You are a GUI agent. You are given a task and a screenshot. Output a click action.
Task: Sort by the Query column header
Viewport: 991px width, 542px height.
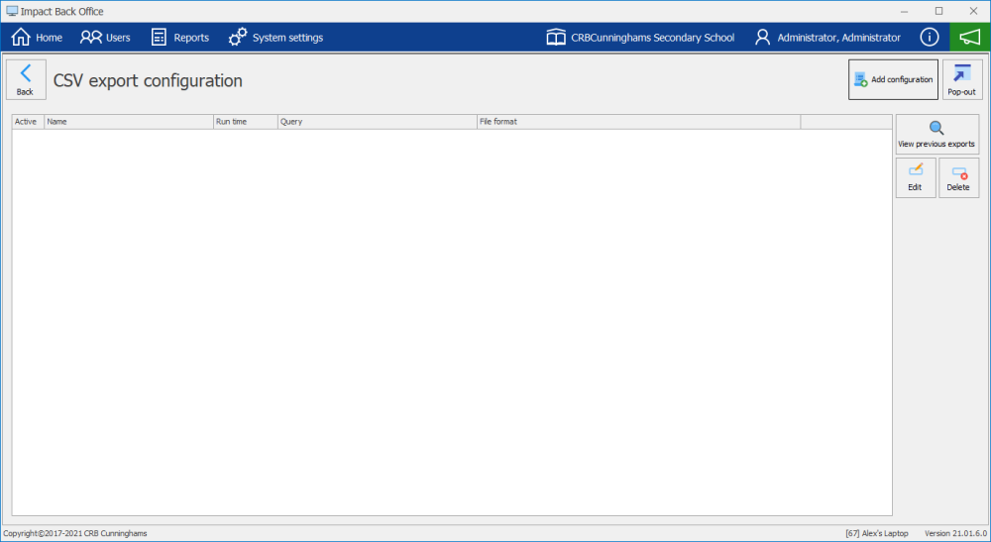click(x=378, y=122)
